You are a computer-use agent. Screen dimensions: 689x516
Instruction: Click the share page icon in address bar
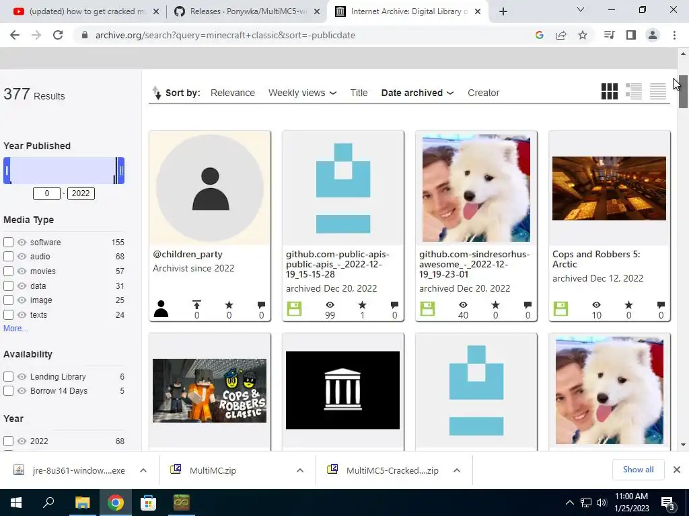(x=561, y=35)
